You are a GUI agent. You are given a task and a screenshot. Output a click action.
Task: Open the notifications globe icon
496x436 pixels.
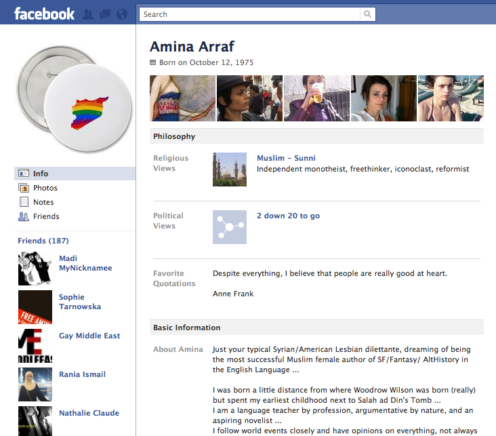pos(122,14)
